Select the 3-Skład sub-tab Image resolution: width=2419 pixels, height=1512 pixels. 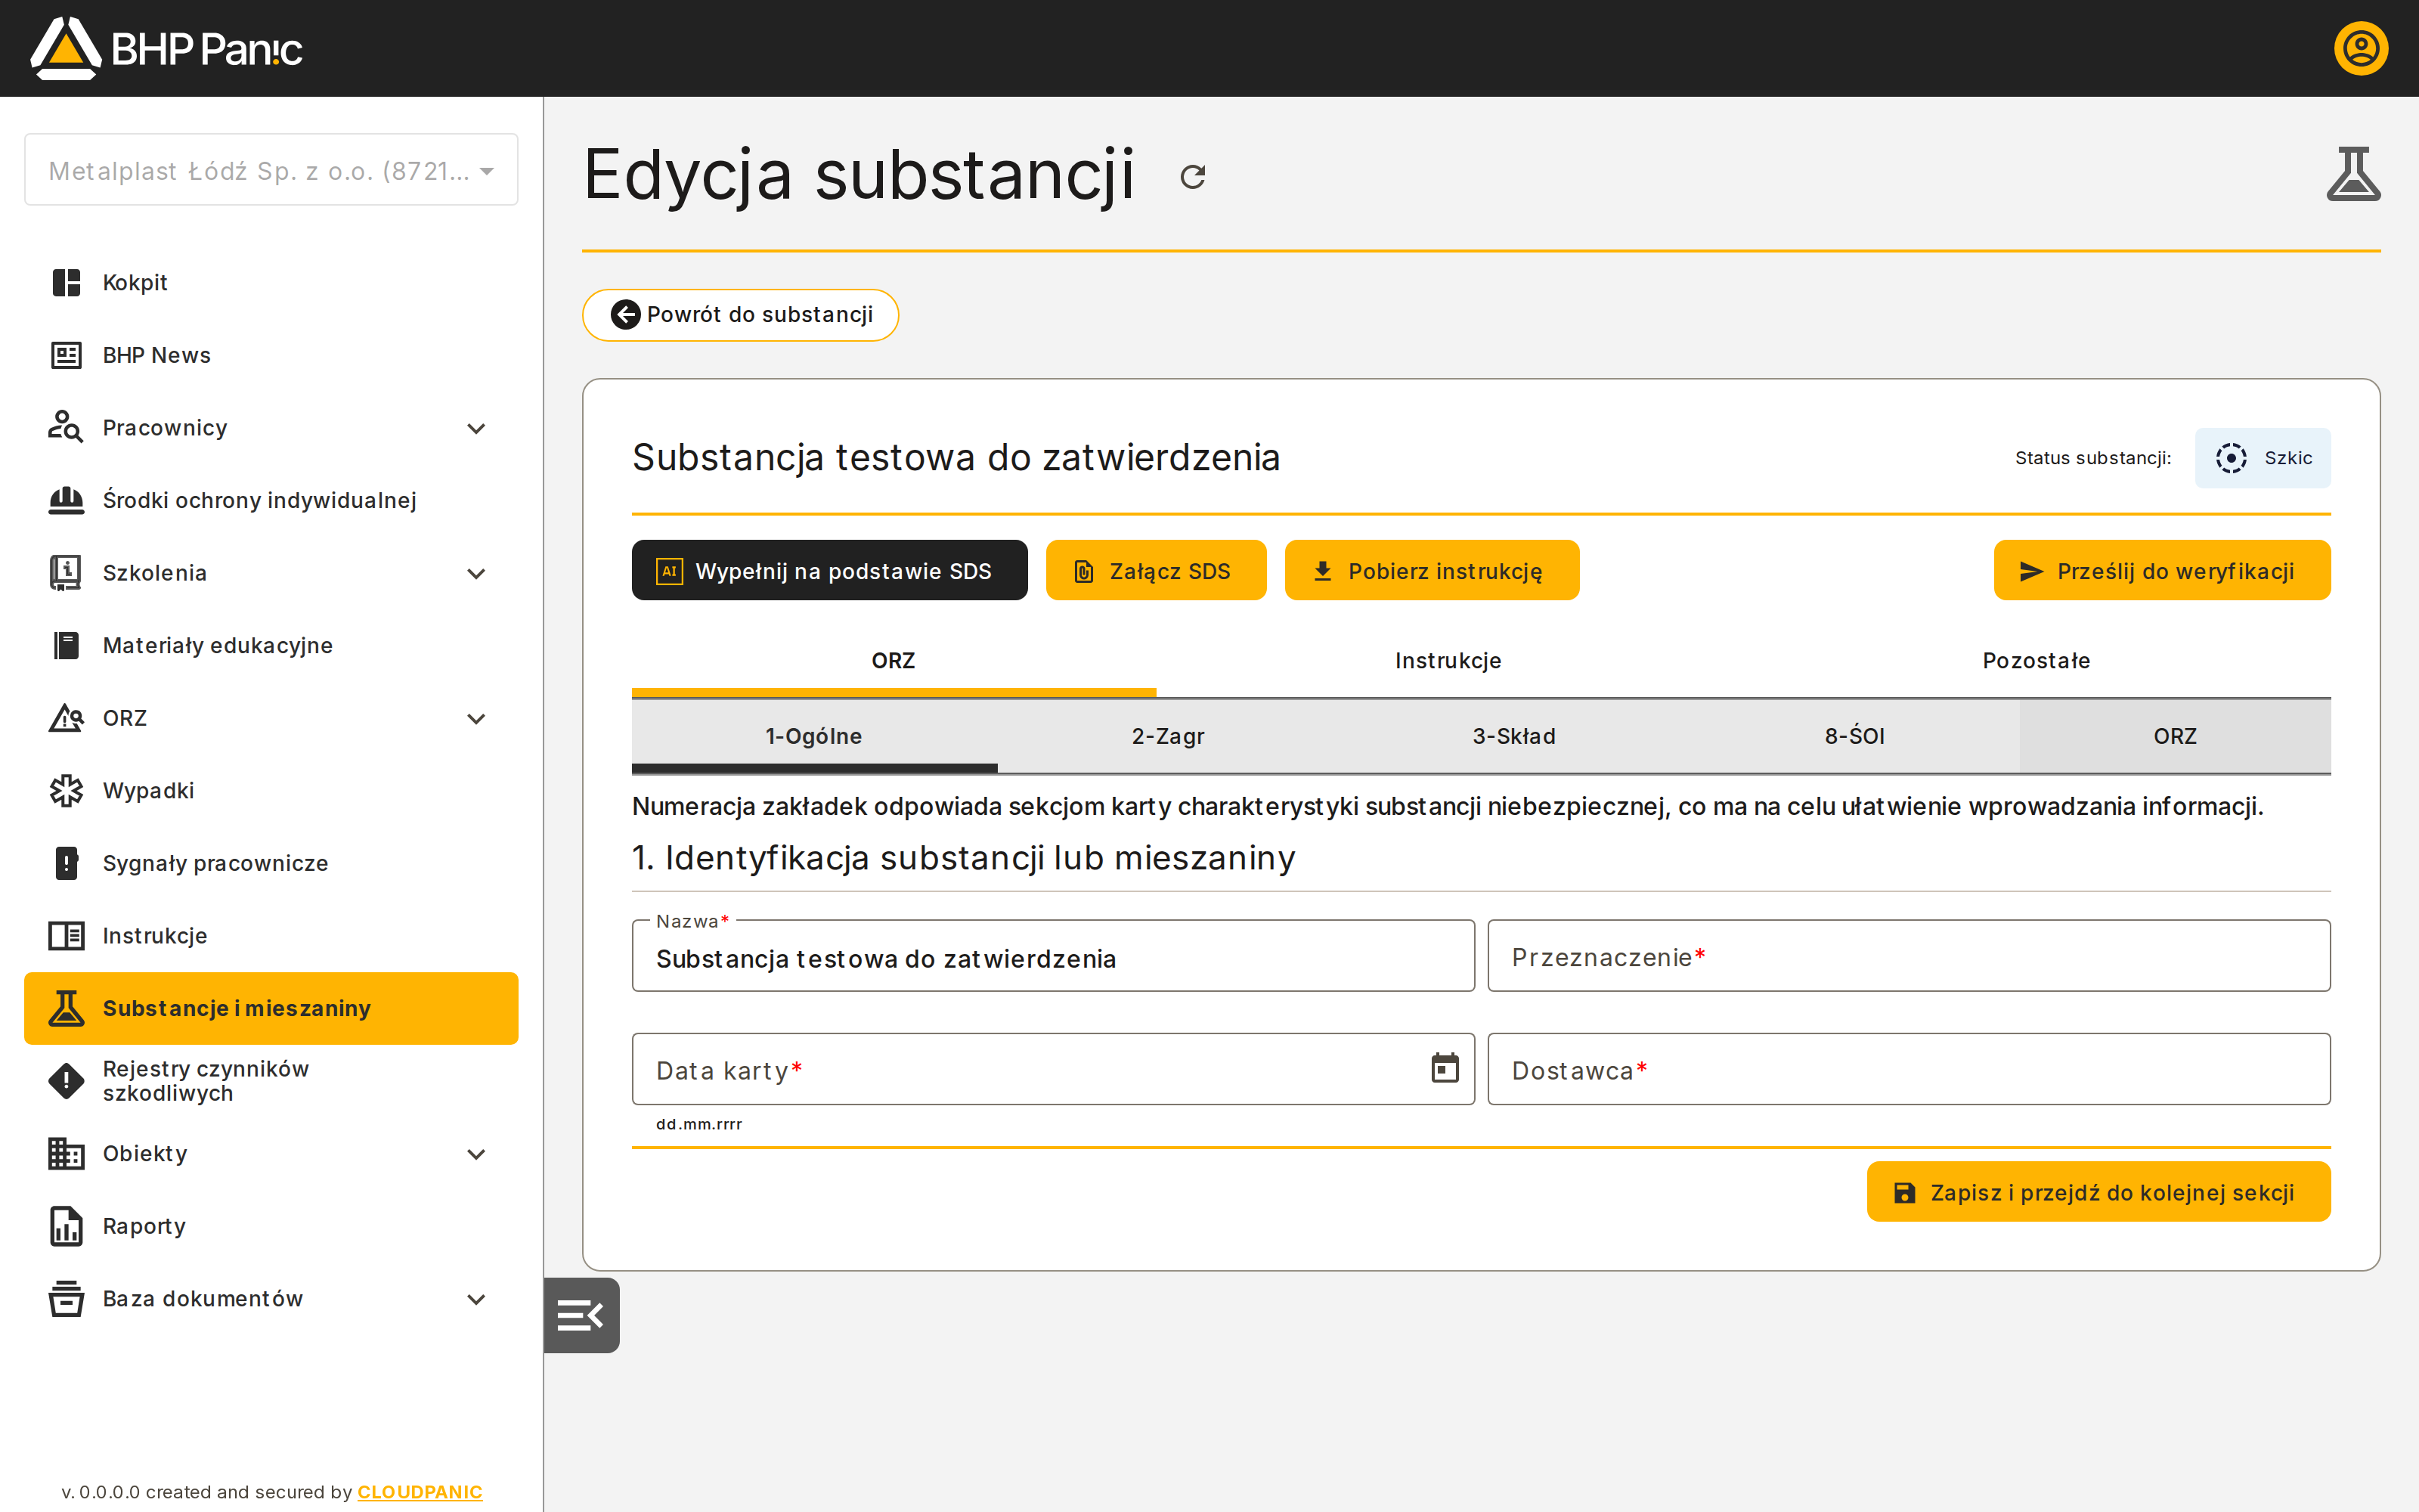pos(1513,736)
